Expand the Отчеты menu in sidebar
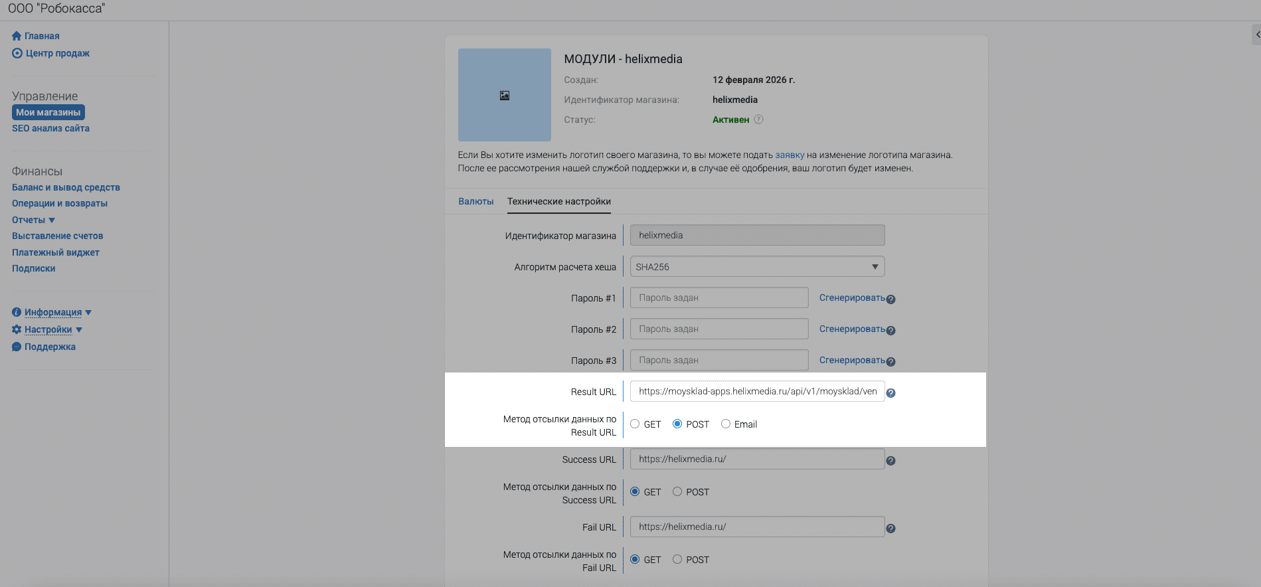1261x587 pixels. coord(33,220)
